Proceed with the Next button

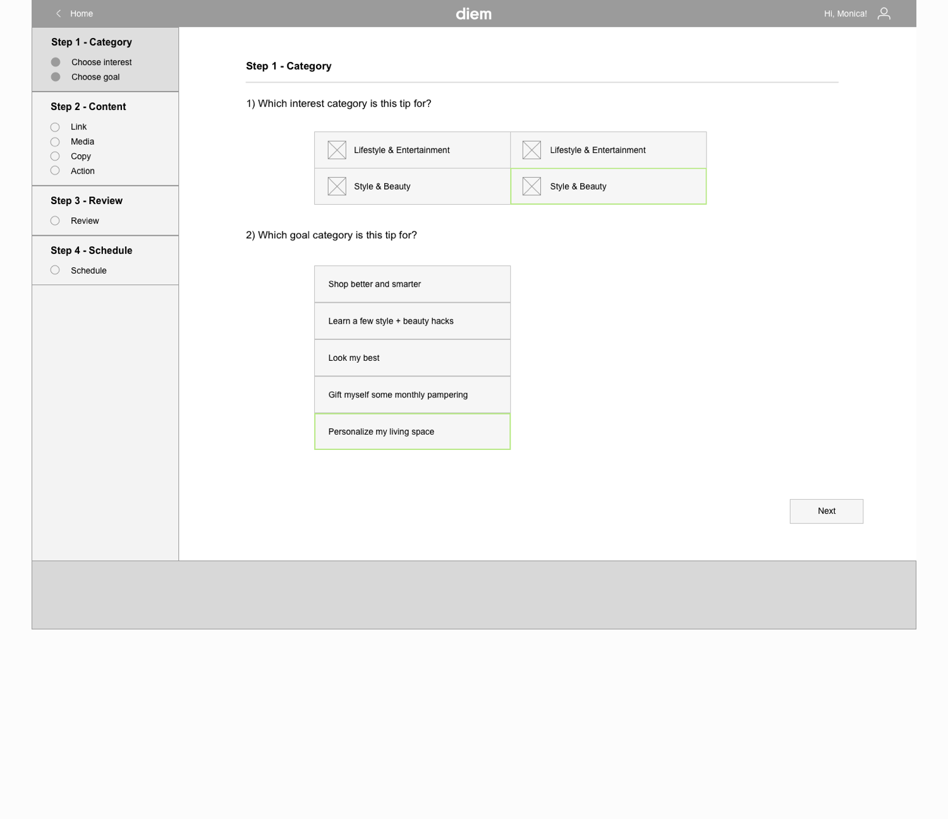pyautogui.click(x=826, y=511)
